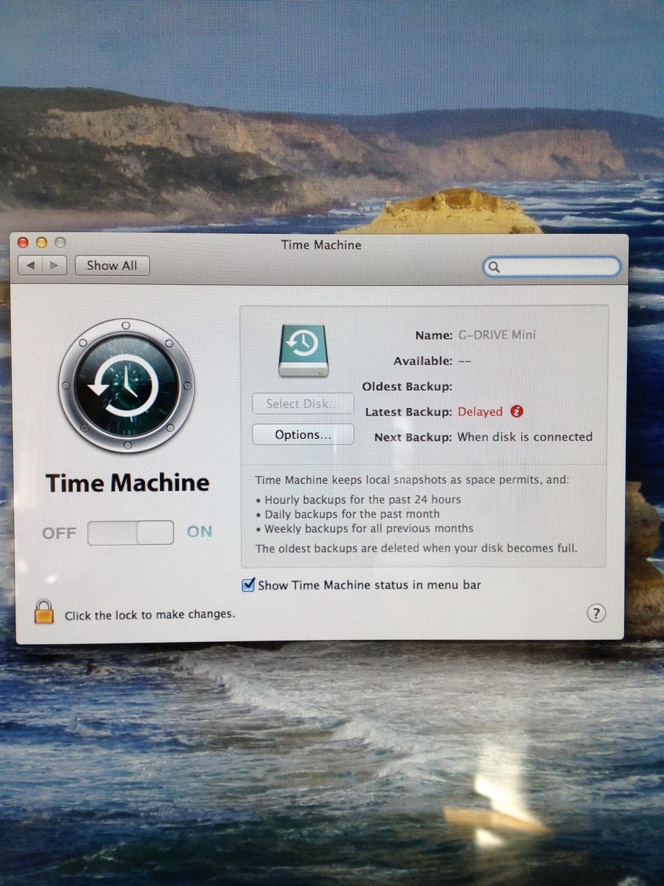Screen dimensions: 664x886
Task: Show All system preferences panes
Action: pos(112,266)
